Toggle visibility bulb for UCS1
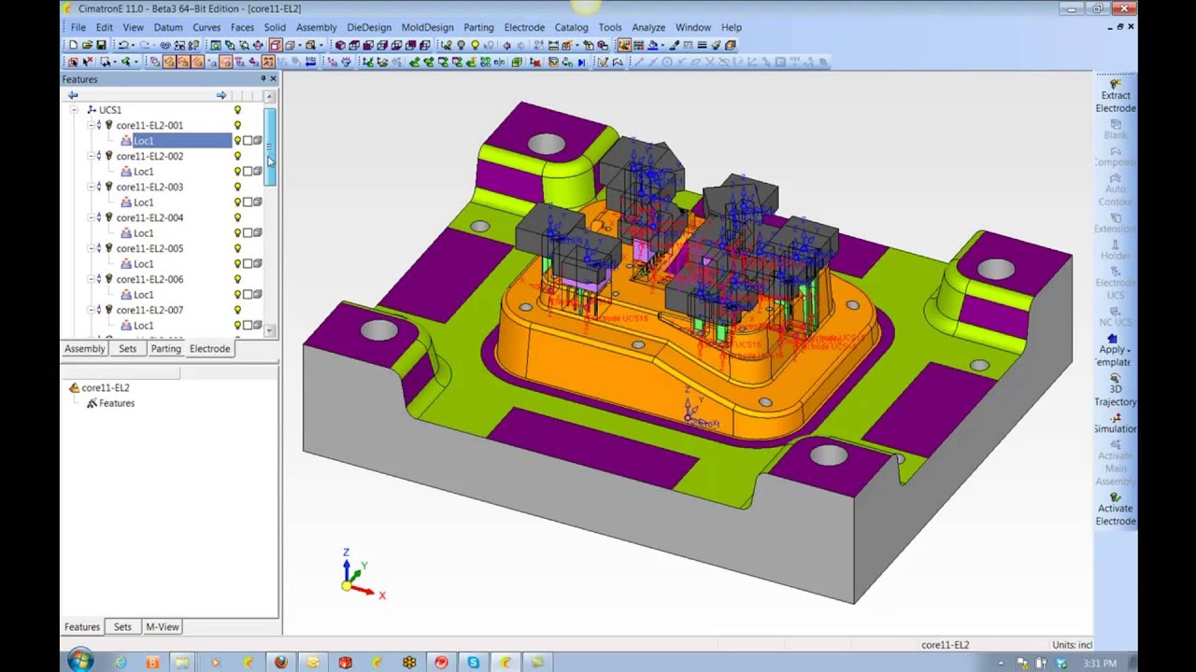 click(237, 110)
